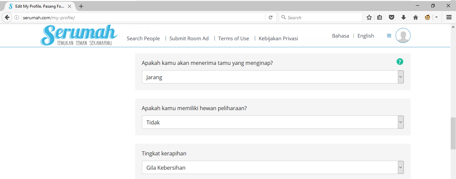Go to Submit Room Ad page

coord(189,39)
